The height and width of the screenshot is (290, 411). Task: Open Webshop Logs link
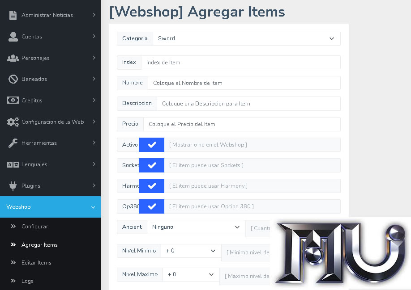(x=27, y=281)
